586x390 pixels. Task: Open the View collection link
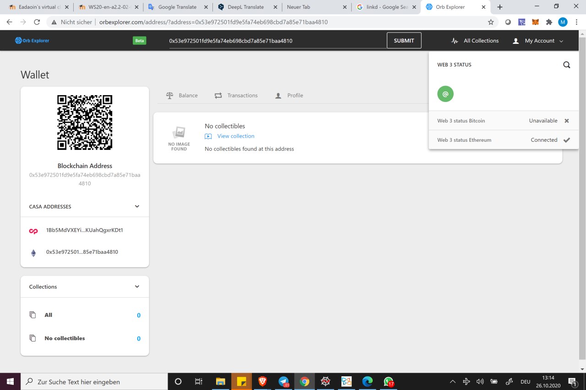tap(236, 136)
